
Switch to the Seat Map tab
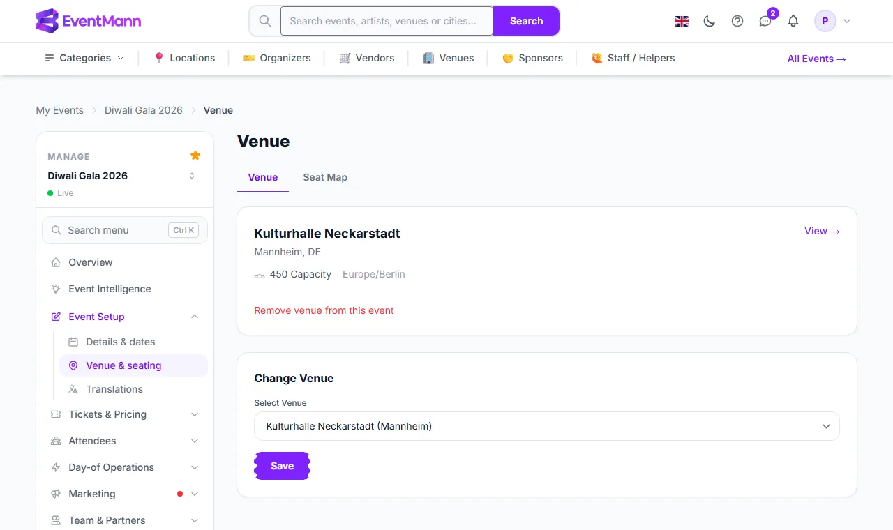pyautogui.click(x=325, y=177)
